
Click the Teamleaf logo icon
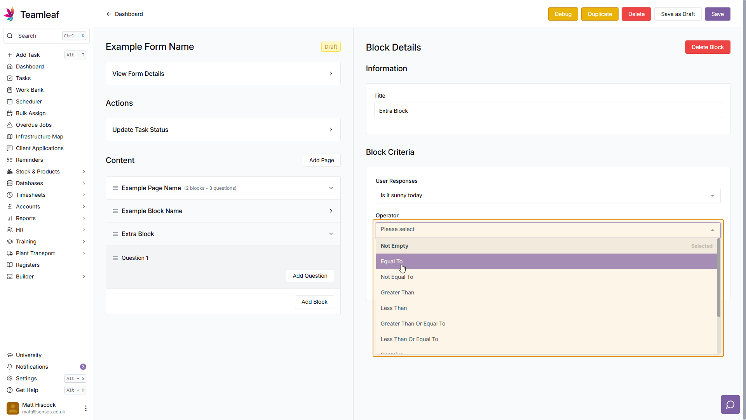tap(9, 14)
